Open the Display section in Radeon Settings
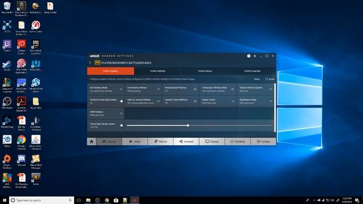The image size is (363, 204). pyautogui.click(x=212, y=142)
